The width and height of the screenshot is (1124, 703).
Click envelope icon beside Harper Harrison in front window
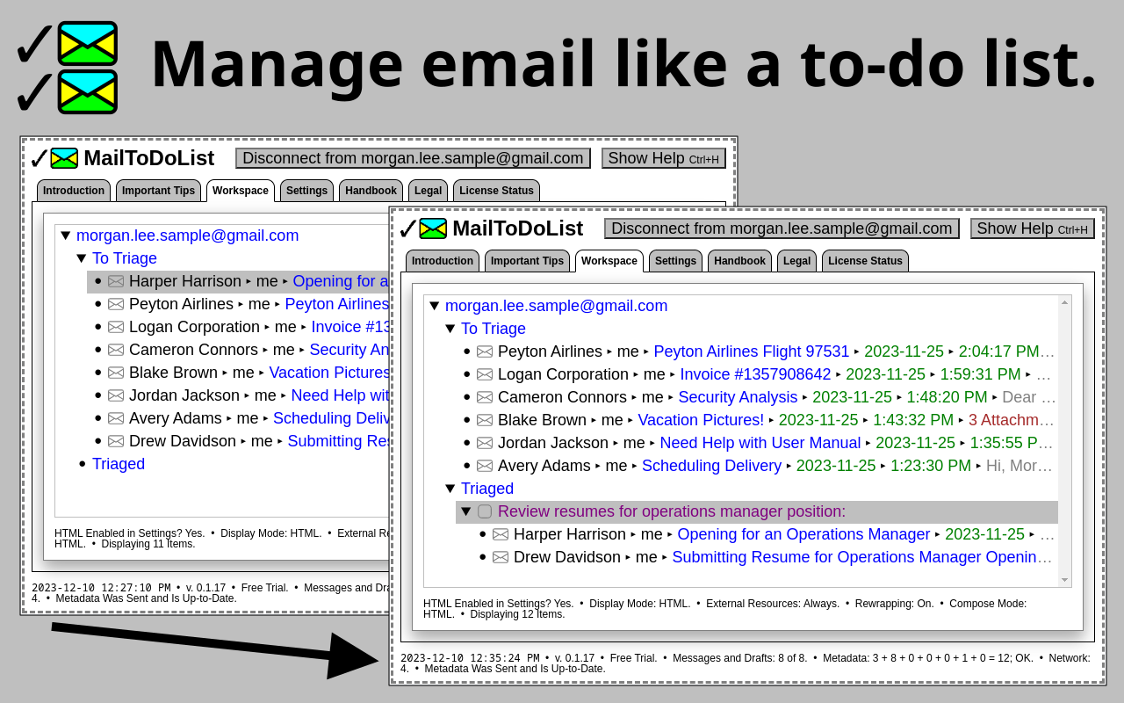point(501,534)
